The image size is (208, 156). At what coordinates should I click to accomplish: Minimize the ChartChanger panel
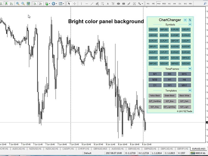[x=185, y=20]
